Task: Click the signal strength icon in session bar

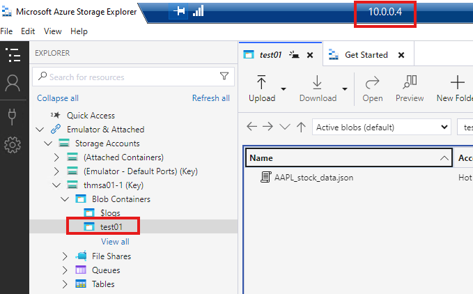Action: [199, 11]
